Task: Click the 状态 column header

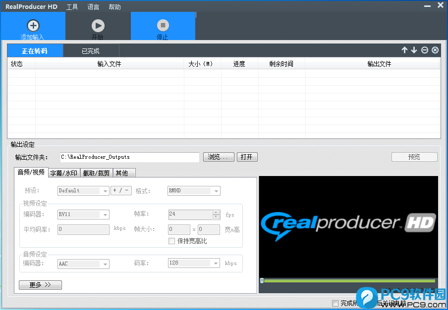Action: (21, 64)
